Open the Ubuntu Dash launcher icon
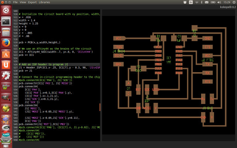 6,10
